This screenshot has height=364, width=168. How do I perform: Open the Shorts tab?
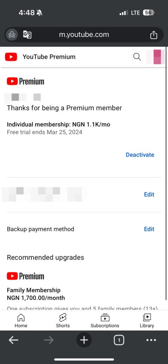(63, 321)
